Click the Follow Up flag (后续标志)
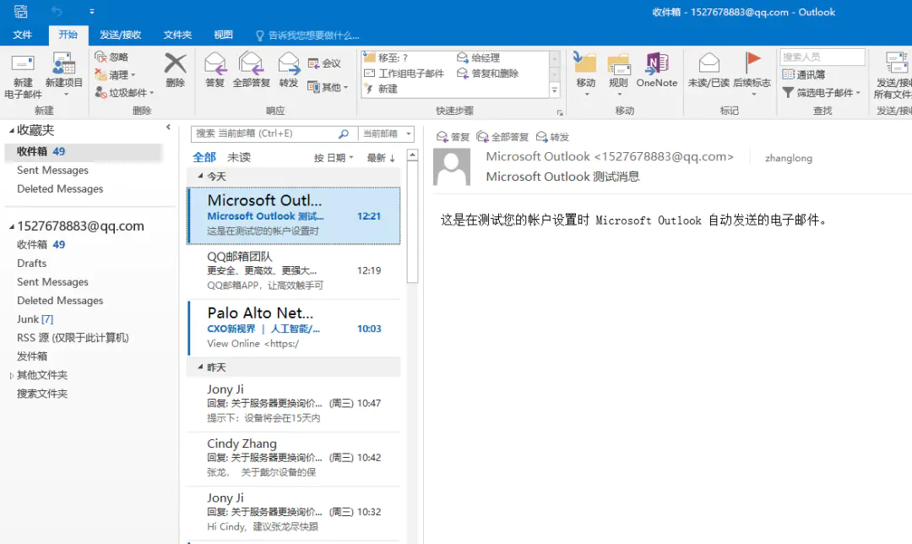The height and width of the screenshot is (544, 912). [x=752, y=73]
